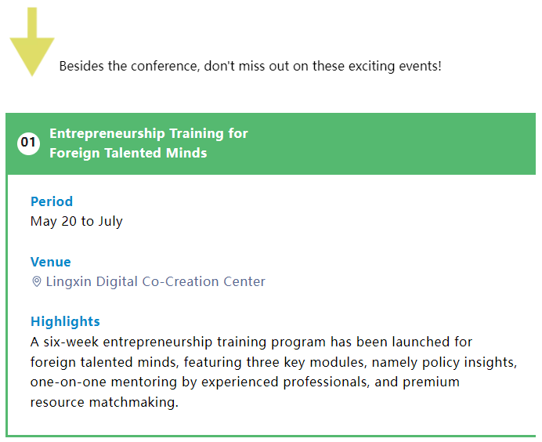This screenshot has width=542, height=442.
Task: Click the word 'July' in the period
Action: pos(110,221)
